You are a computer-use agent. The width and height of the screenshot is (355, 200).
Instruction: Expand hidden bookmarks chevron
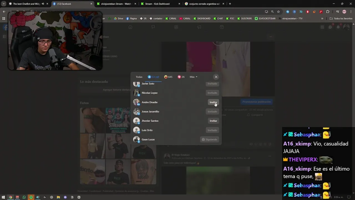[322, 19]
